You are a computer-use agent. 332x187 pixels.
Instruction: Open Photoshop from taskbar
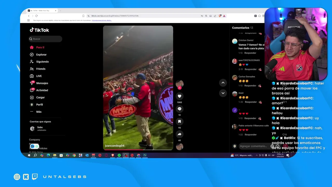[x=145, y=155]
